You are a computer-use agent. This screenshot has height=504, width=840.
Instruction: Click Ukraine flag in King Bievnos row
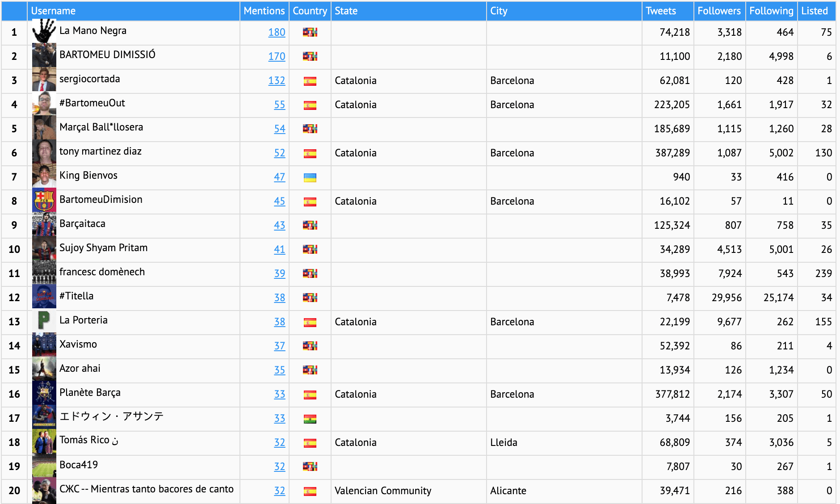click(310, 177)
